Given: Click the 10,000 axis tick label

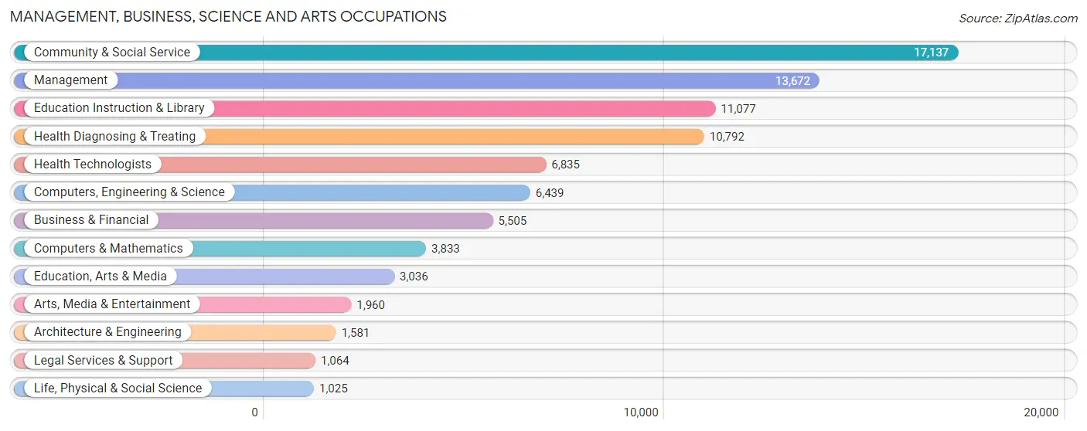Looking at the screenshot, I should (641, 412).
